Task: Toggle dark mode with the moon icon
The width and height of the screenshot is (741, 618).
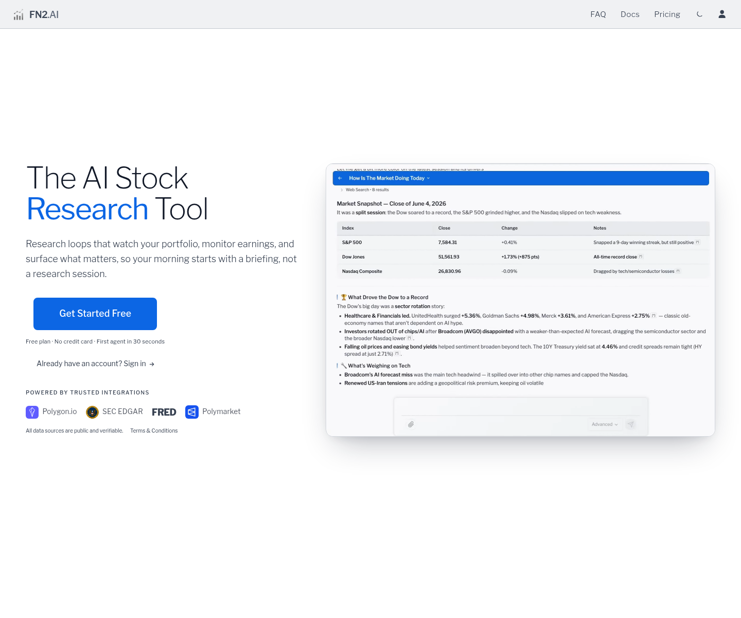Action: pyautogui.click(x=699, y=14)
